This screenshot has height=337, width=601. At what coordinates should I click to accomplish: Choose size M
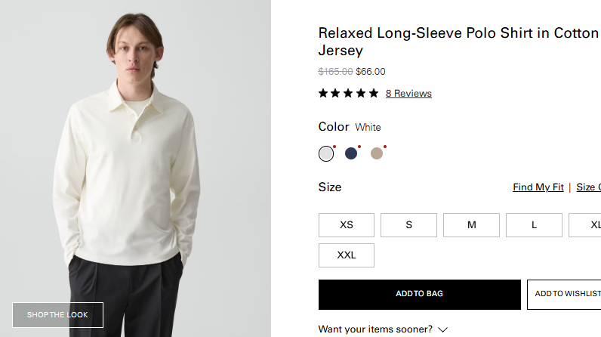pos(471,225)
